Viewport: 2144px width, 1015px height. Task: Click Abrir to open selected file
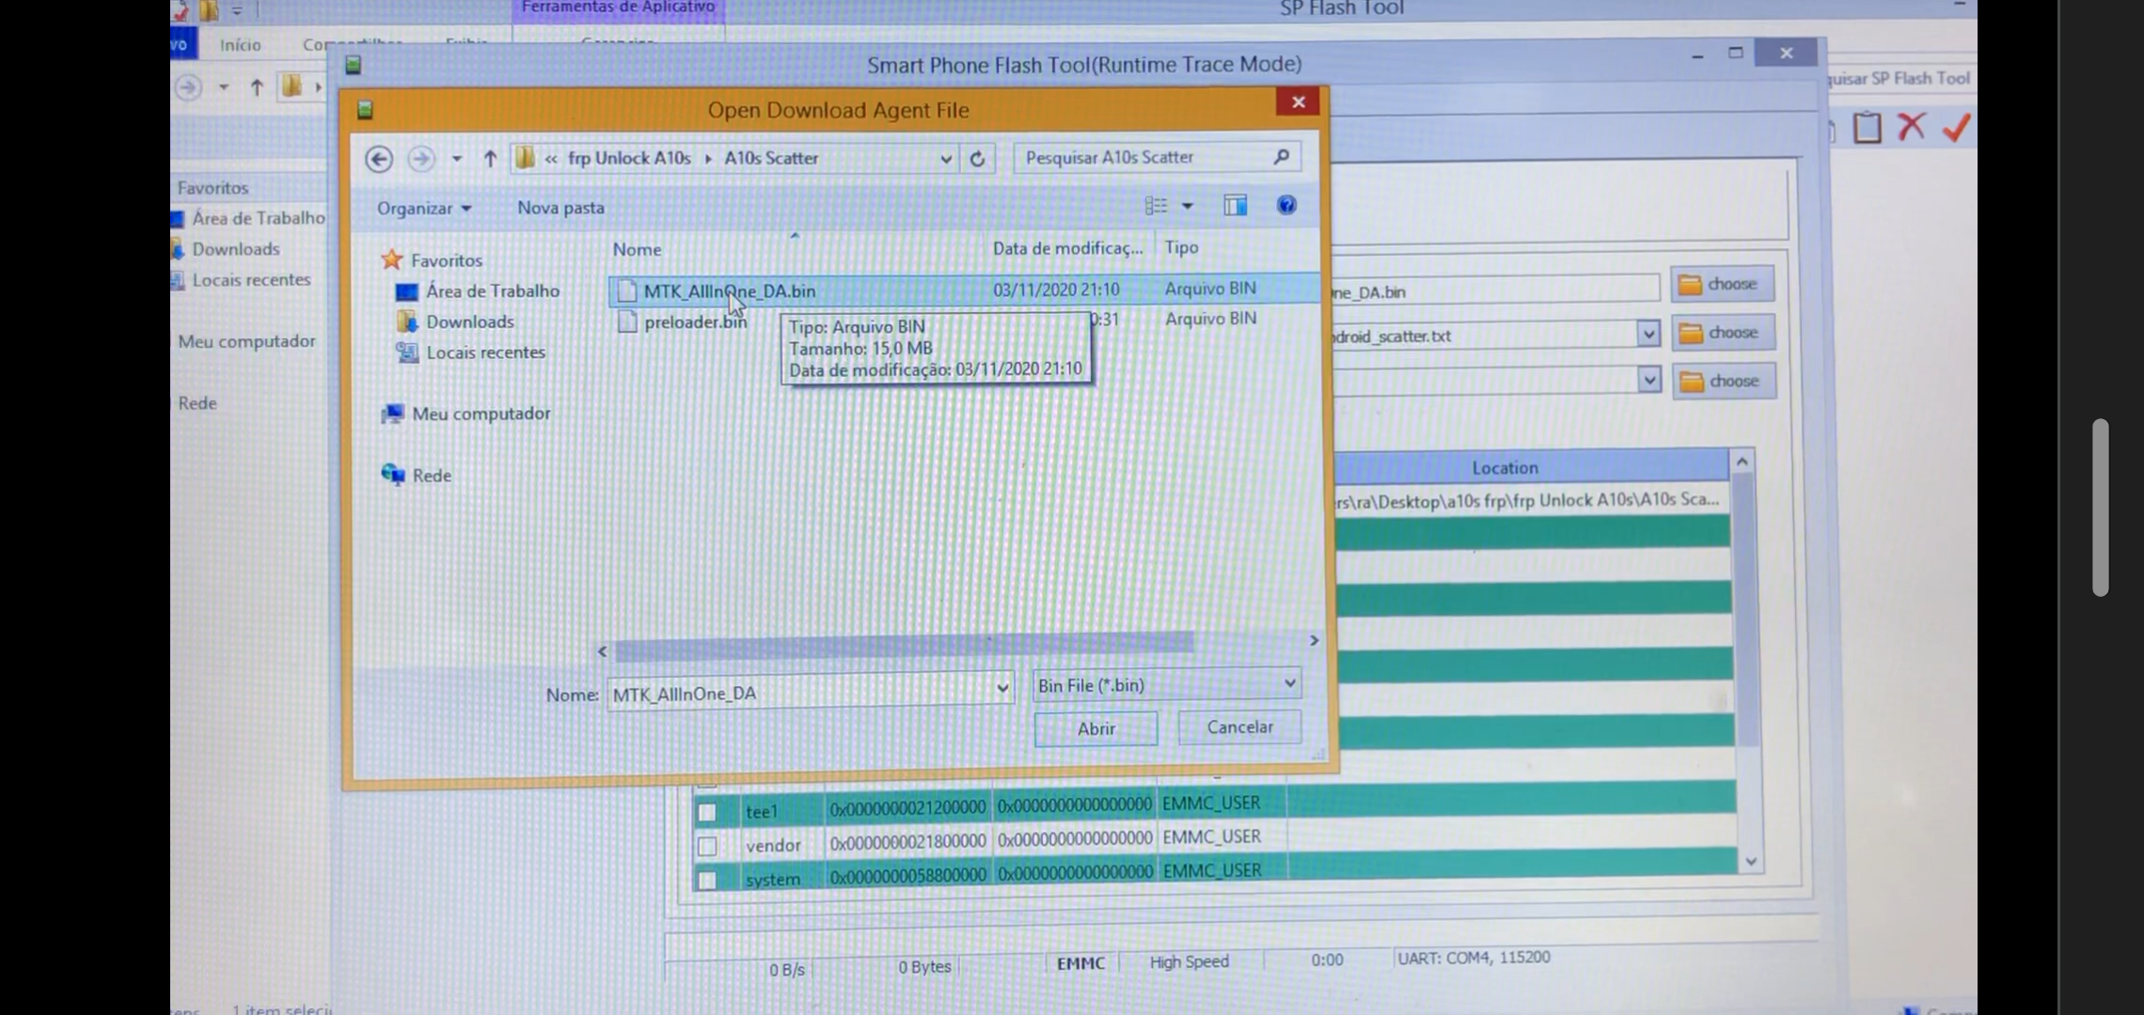tap(1096, 728)
